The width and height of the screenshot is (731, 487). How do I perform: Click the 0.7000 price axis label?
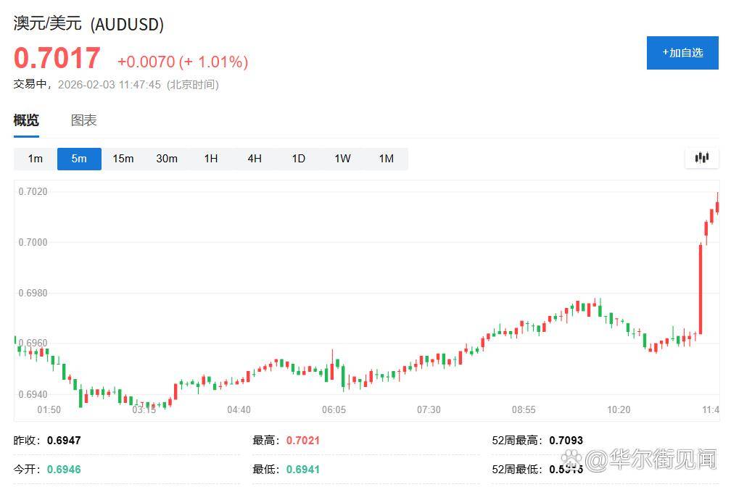(33, 242)
